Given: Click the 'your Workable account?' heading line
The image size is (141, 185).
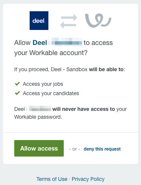Looking at the screenshot, I should (x=51, y=53).
